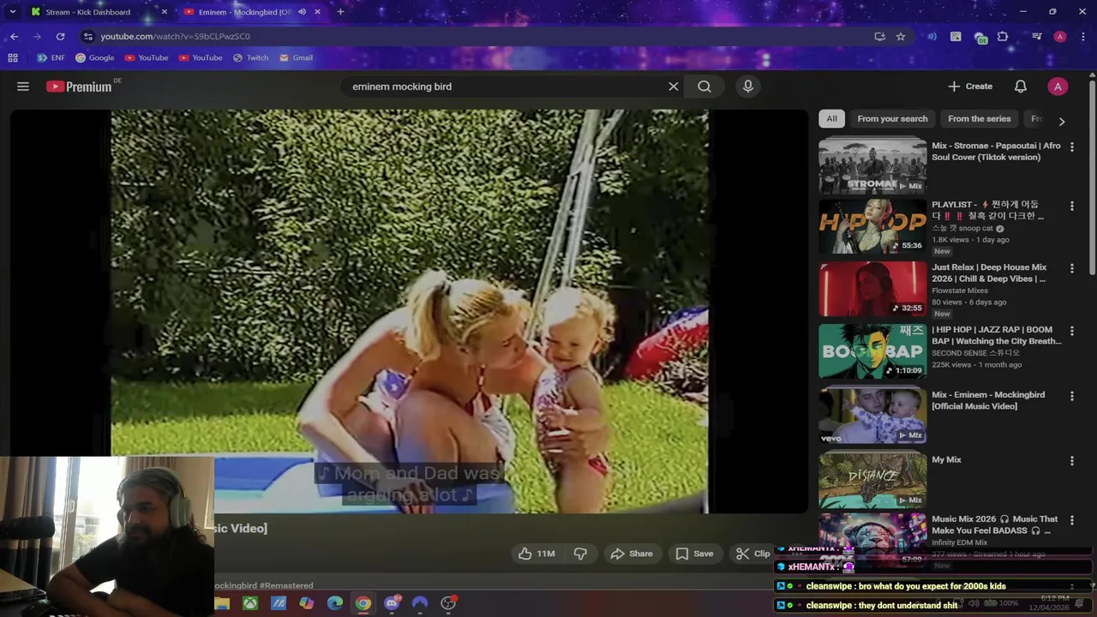Open browser profile avatar in toolbar
Image resolution: width=1097 pixels, height=617 pixels.
click(1060, 36)
